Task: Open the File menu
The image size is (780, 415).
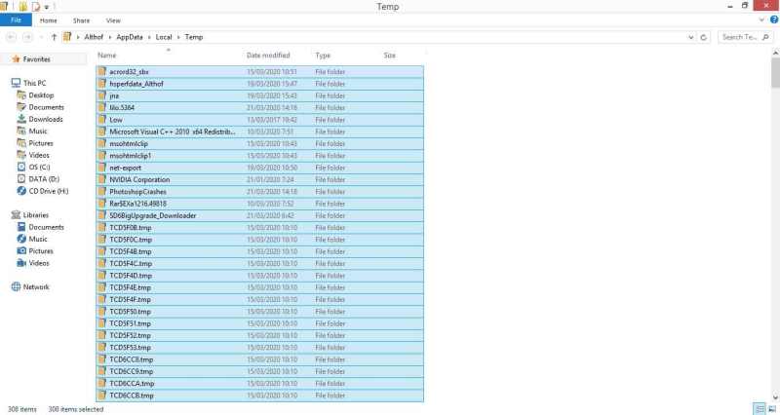Action: 16,20
